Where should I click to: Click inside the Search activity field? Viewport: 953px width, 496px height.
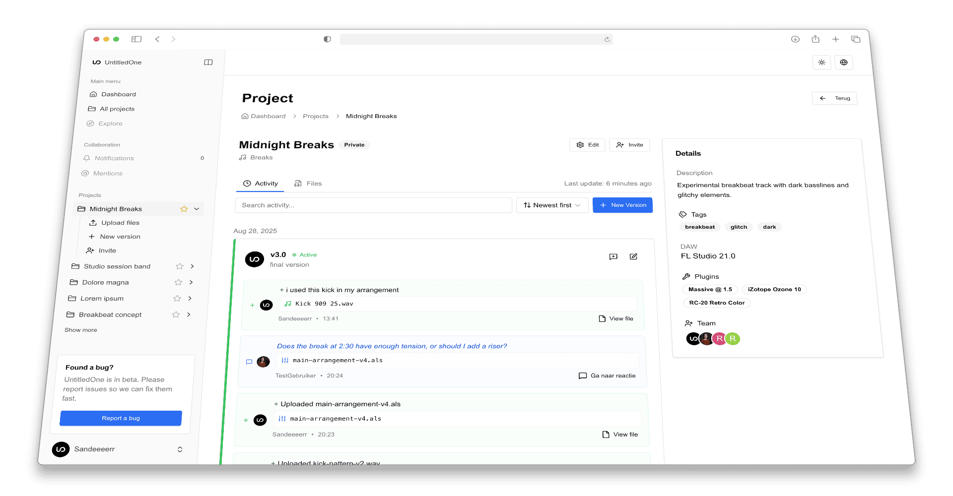373,205
